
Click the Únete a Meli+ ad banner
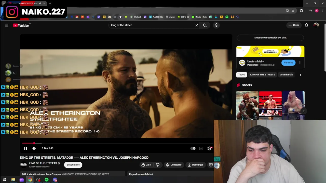(270, 51)
